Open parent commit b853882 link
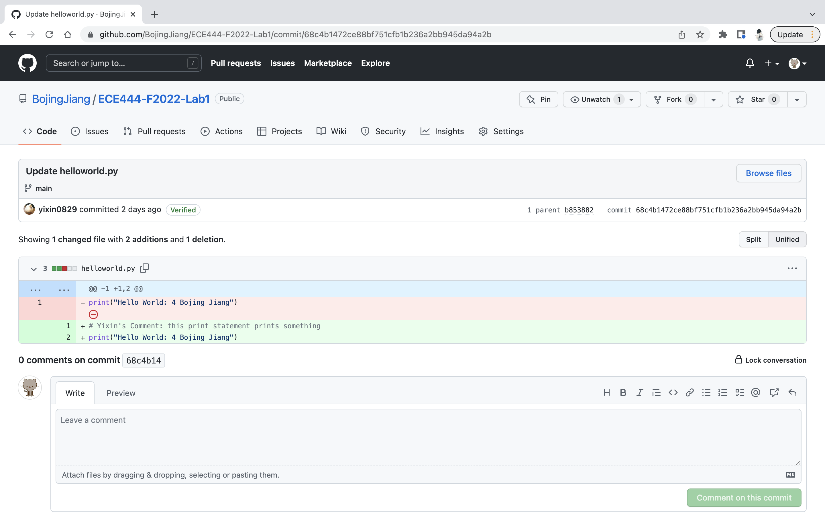The height and width of the screenshot is (516, 825). pyautogui.click(x=579, y=210)
